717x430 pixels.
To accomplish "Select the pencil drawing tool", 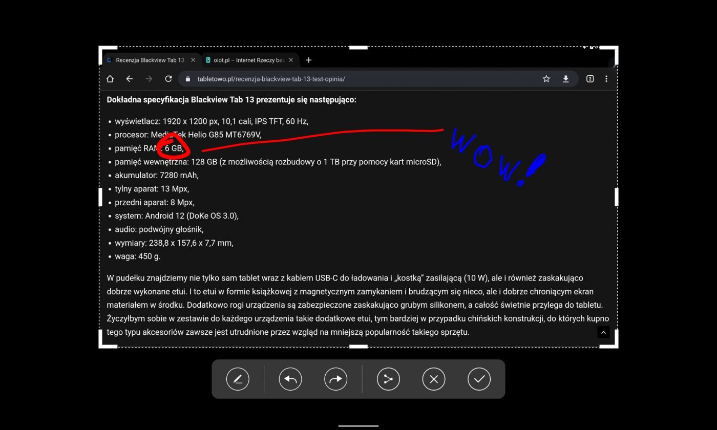I will (238, 379).
